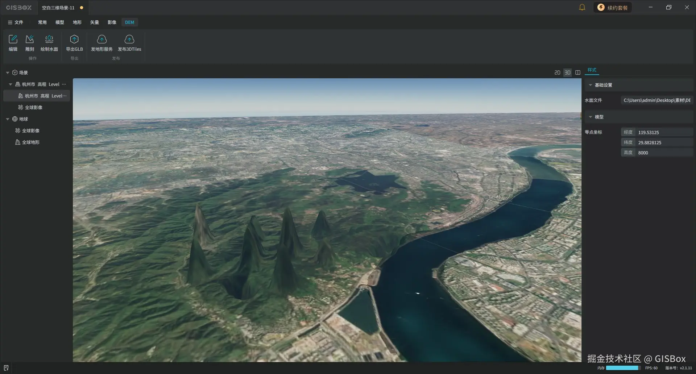The height and width of the screenshot is (374, 696).
Task: Open the 文件 (File) menu
Action: tap(16, 22)
